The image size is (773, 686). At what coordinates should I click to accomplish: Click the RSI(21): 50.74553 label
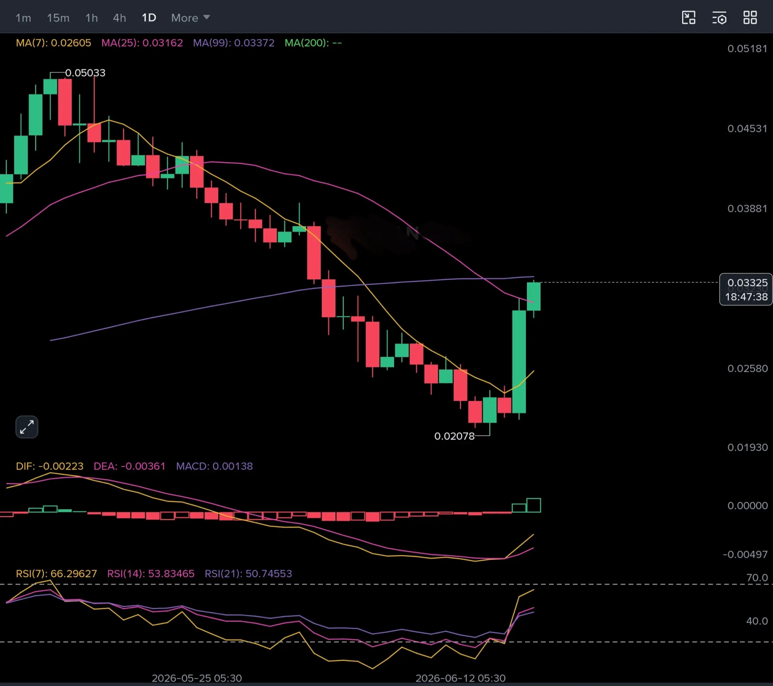[x=249, y=573]
